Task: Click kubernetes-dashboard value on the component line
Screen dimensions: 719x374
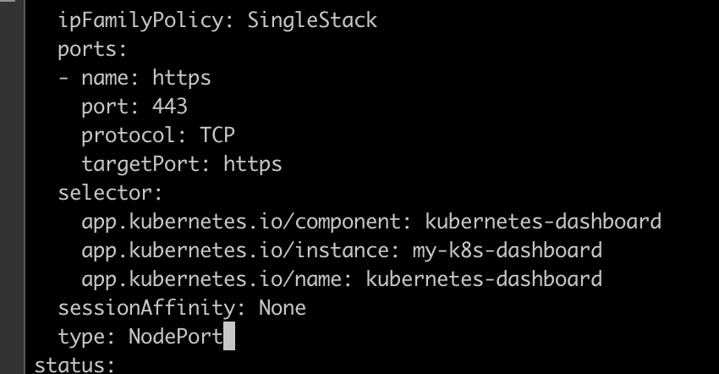Action: [x=543, y=223]
